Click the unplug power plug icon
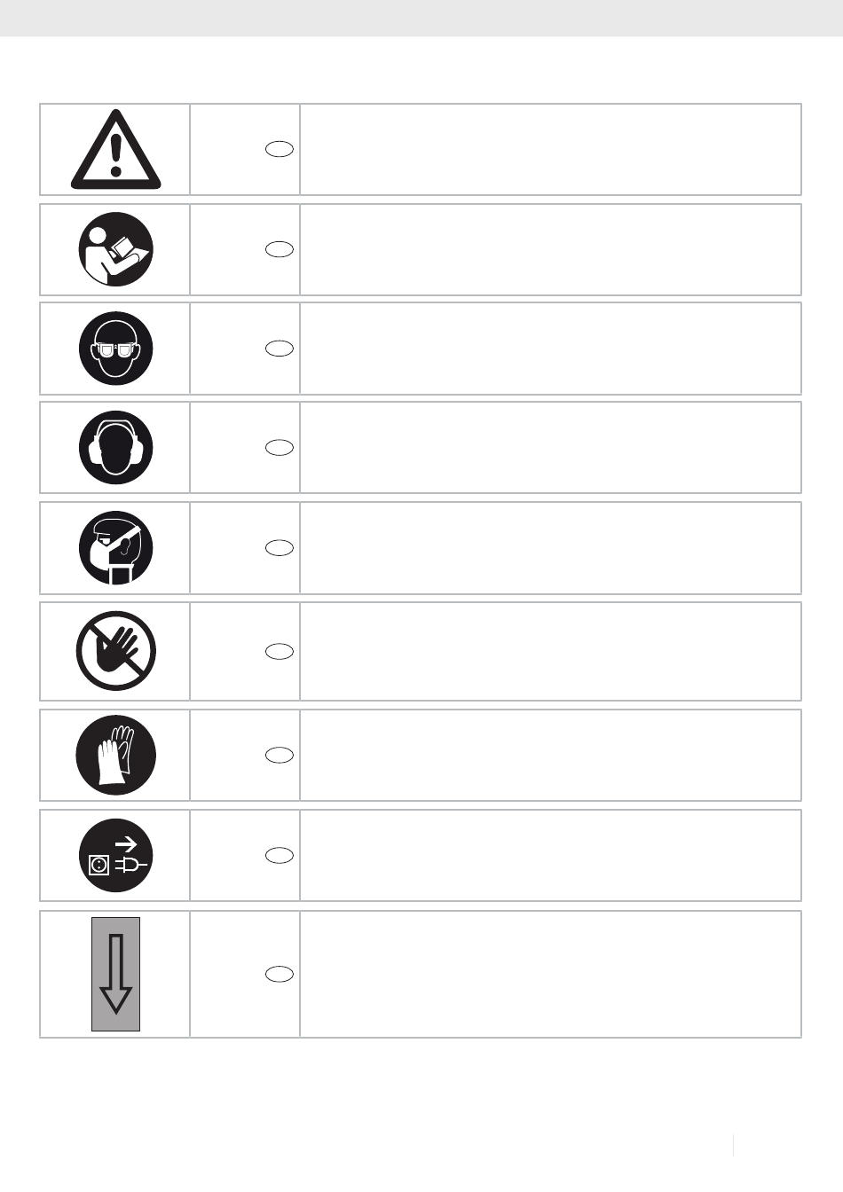 (x=116, y=855)
